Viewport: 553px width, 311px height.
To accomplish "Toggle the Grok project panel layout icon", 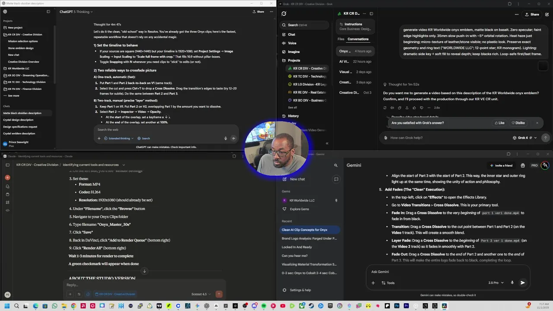I will pyautogui.click(x=371, y=14).
